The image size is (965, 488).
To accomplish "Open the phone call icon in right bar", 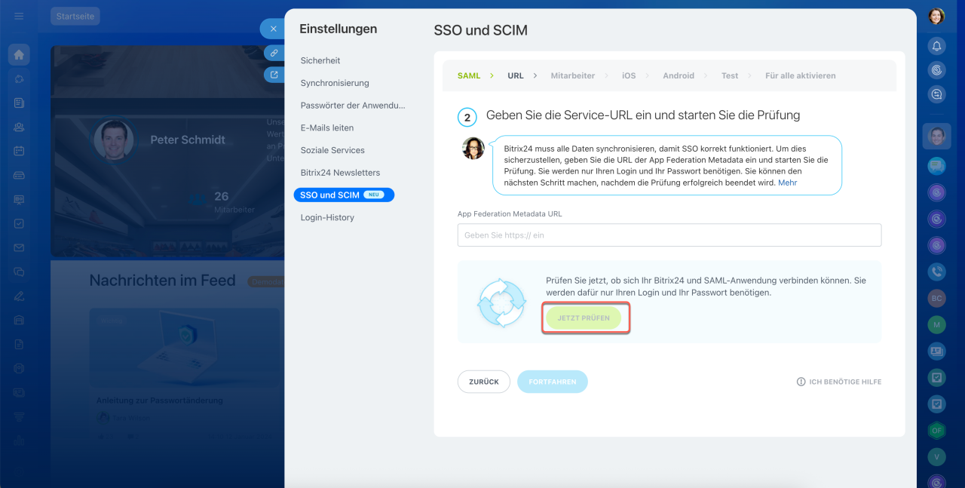I will point(936,272).
